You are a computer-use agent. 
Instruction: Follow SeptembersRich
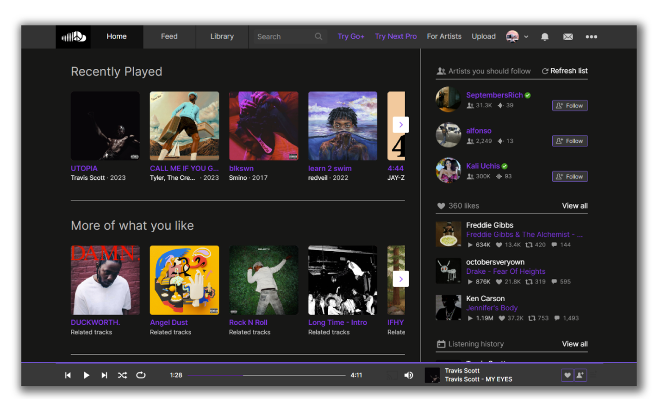570,105
